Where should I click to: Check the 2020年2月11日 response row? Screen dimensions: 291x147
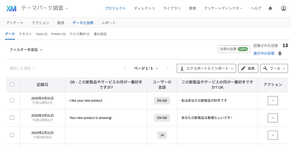[12, 135]
